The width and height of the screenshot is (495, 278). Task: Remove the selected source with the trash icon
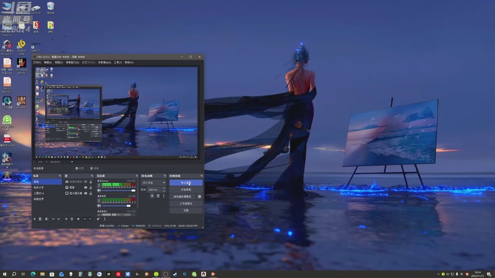(72, 219)
